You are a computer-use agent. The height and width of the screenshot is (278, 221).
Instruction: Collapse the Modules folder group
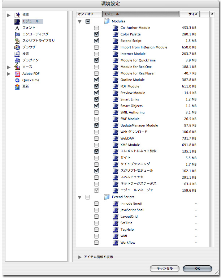point(80,22)
